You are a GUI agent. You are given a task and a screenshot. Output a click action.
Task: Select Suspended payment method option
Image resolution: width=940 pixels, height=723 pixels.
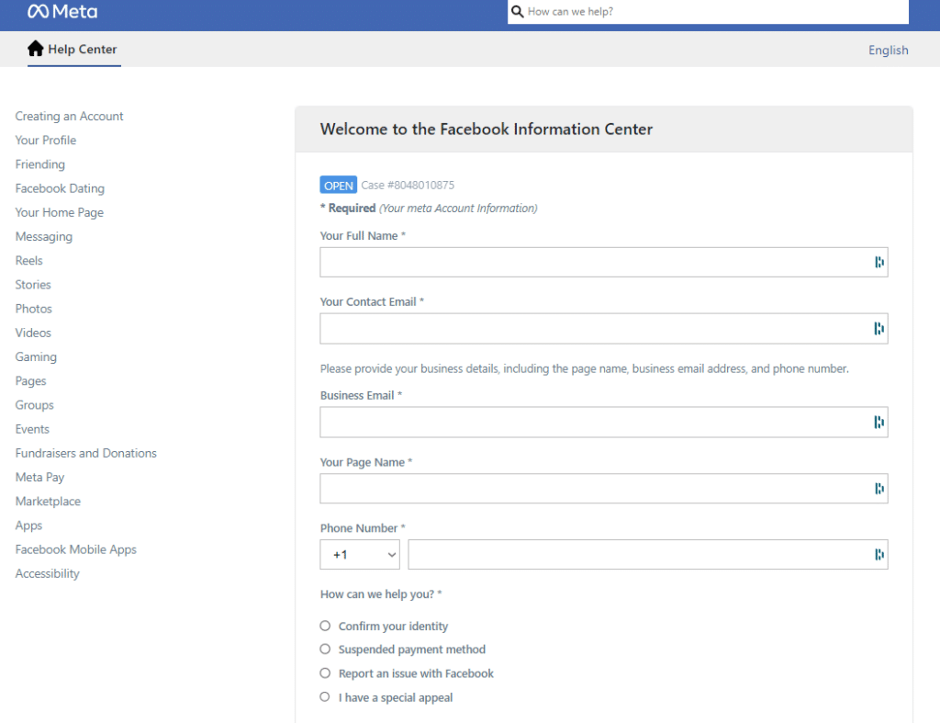[x=325, y=650]
